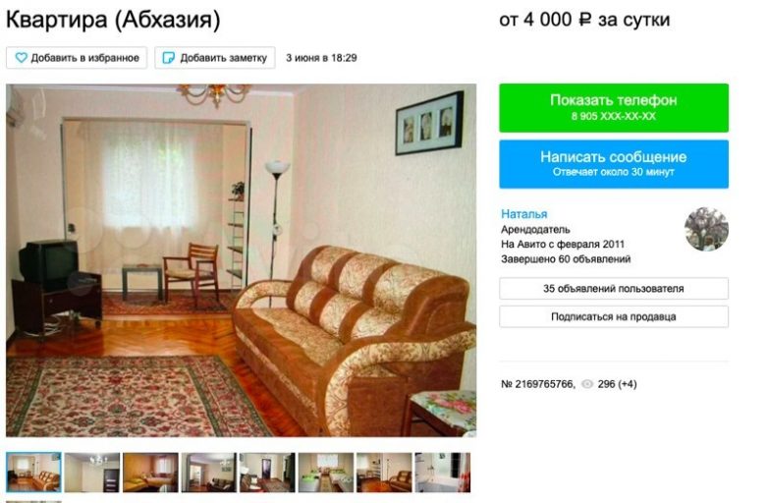This screenshot has width=768, height=503.
Task: Open seller Наталья's avatar picture
Action: (x=706, y=229)
